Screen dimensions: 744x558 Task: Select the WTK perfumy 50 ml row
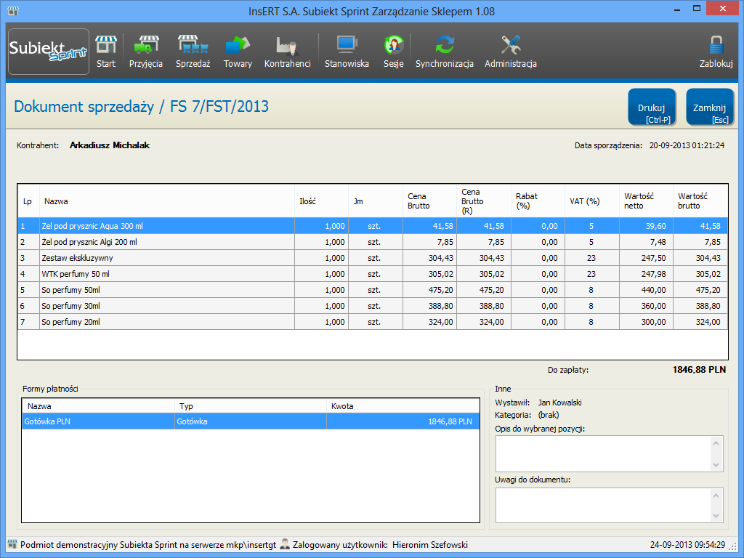coord(373,274)
